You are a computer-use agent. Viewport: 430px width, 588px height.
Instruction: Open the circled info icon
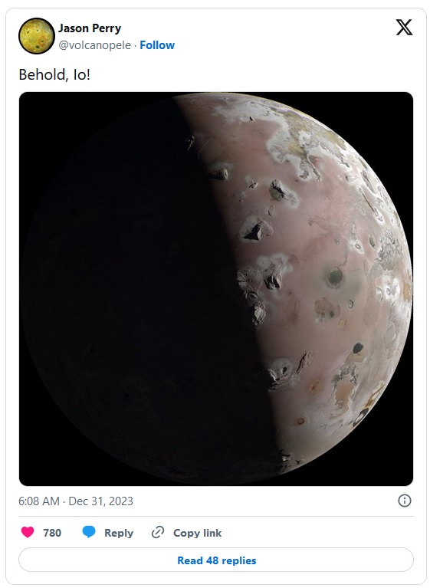(405, 501)
